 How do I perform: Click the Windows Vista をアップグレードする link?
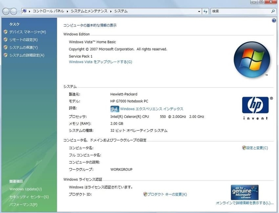100,62
